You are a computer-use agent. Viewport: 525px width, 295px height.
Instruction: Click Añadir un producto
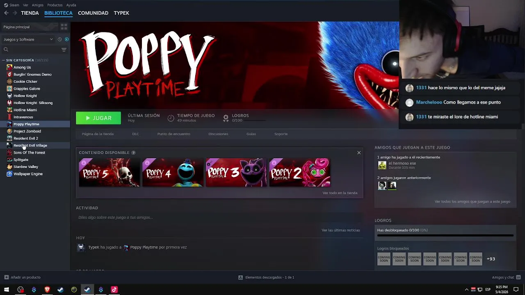point(22,277)
